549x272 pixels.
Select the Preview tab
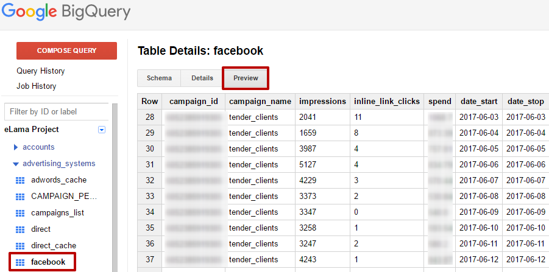(x=246, y=78)
